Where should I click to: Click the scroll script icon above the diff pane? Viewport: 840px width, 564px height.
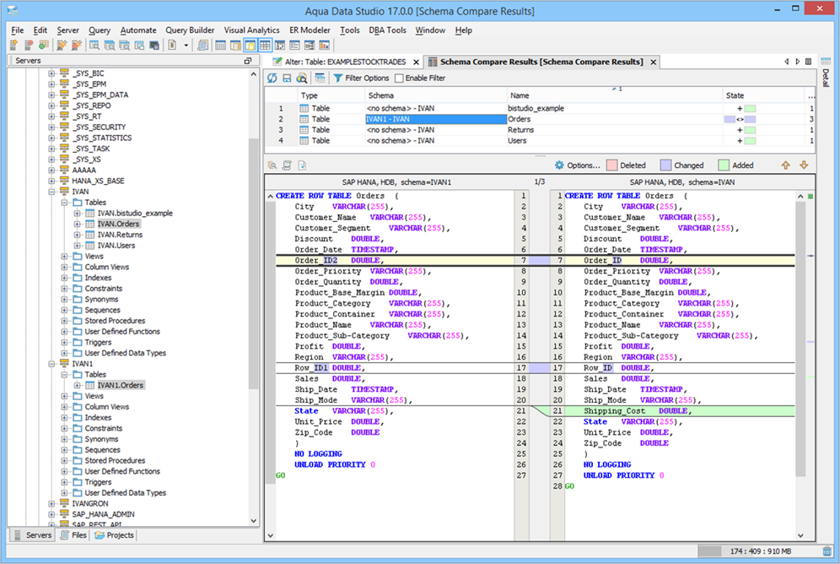point(287,165)
